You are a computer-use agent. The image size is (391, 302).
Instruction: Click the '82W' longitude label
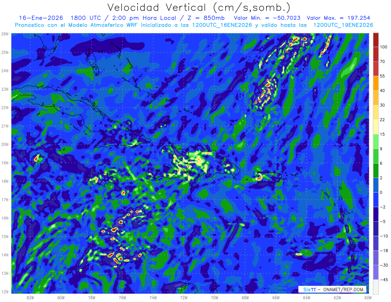pos(30,297)
